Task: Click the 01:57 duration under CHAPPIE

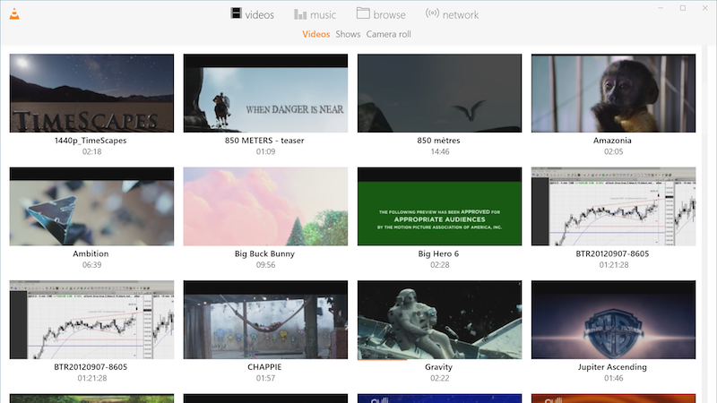Action: pos(265,378)
